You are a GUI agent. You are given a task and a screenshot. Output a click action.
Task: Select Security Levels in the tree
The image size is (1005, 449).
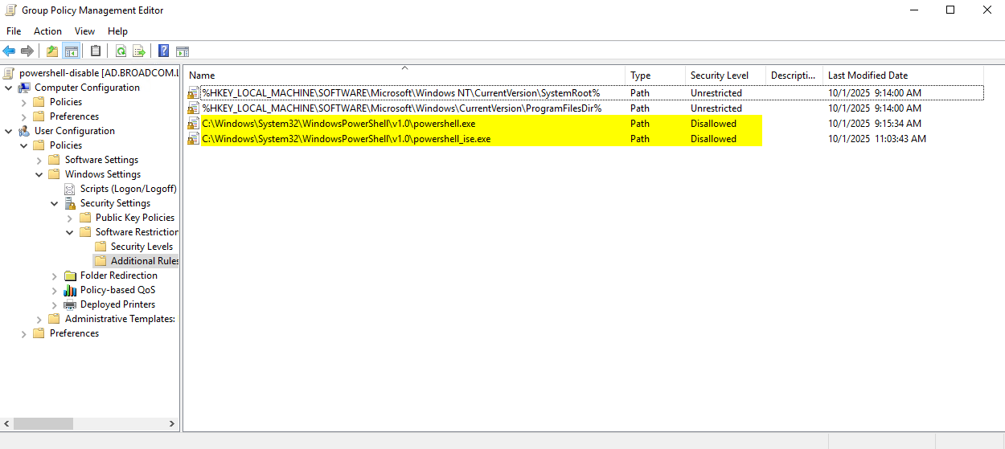(x=142, y=247)
